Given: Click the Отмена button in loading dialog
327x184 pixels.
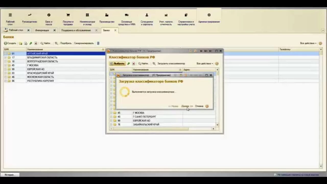Looking at the screenshot, I should click(199, 106).
